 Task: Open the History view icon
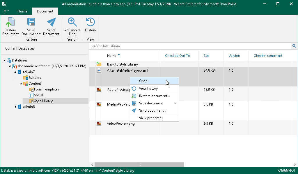pos(91,22)
